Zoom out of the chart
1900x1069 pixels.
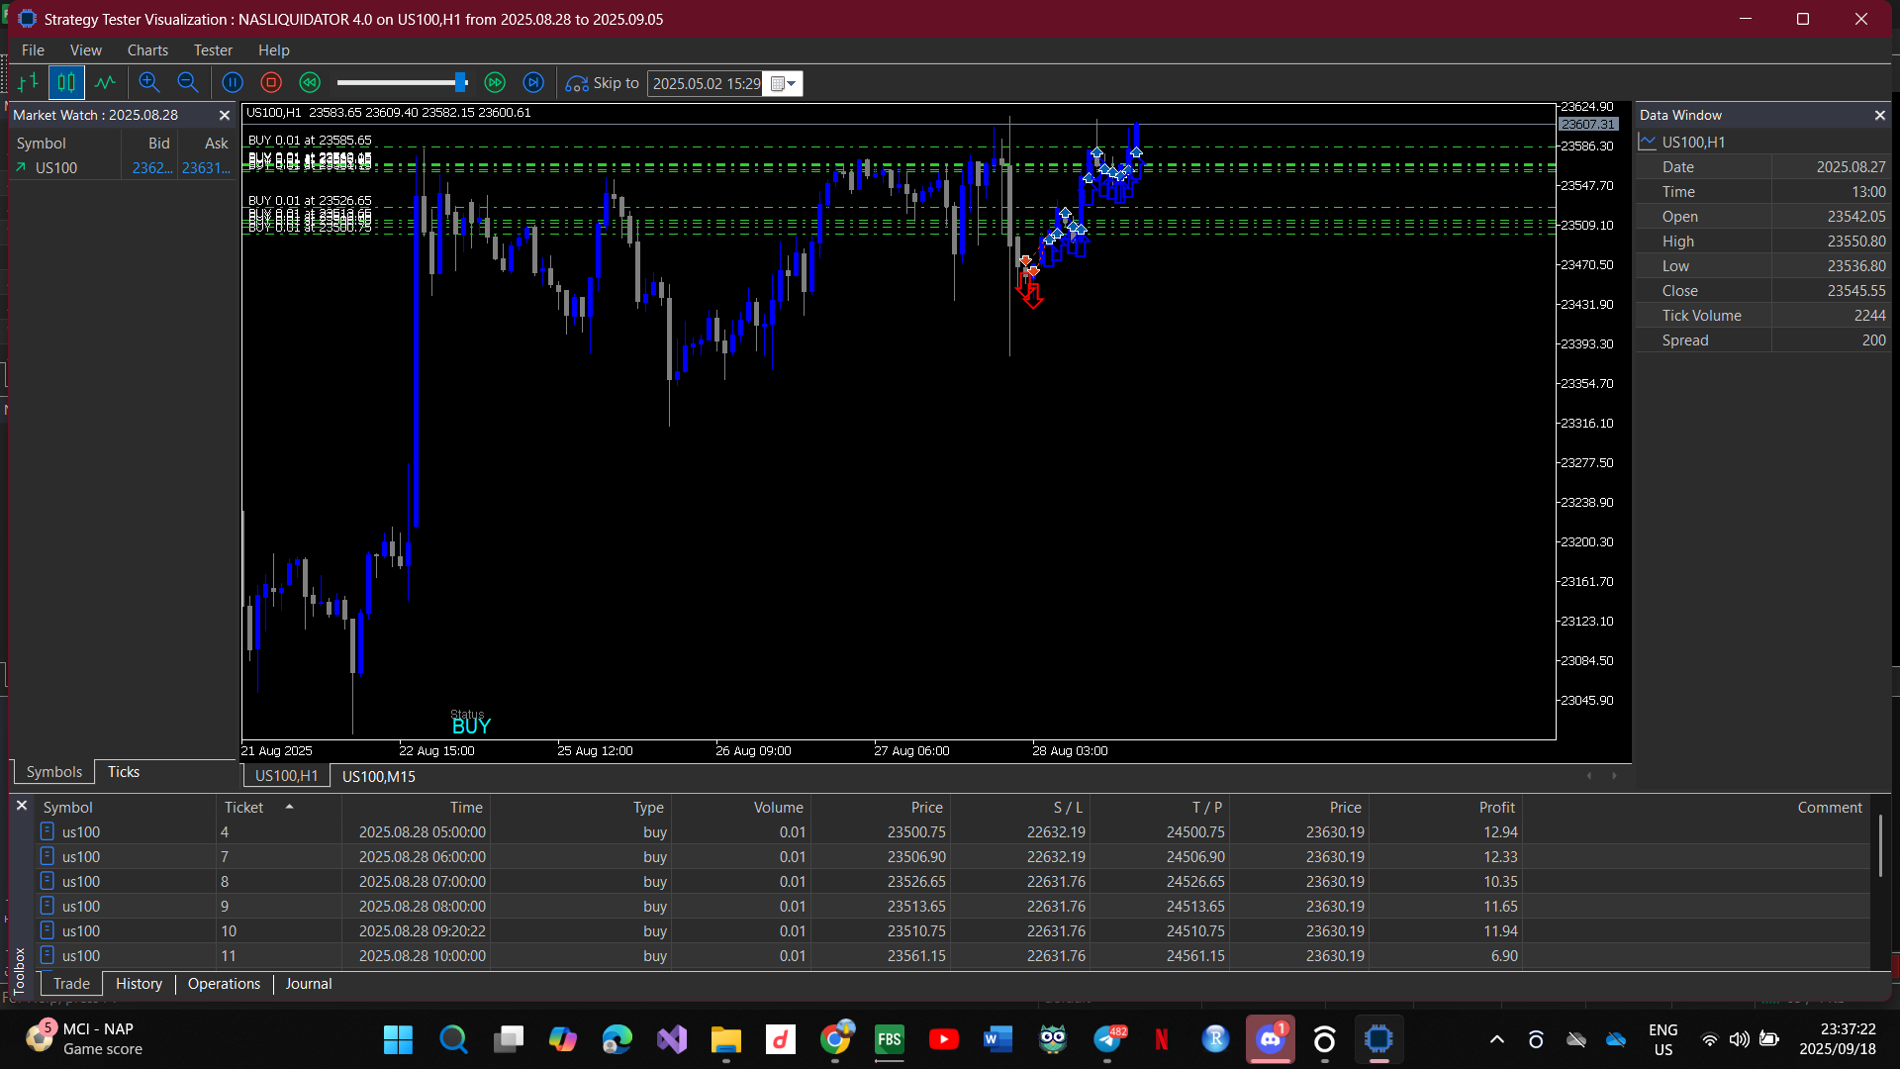(187, 83)
